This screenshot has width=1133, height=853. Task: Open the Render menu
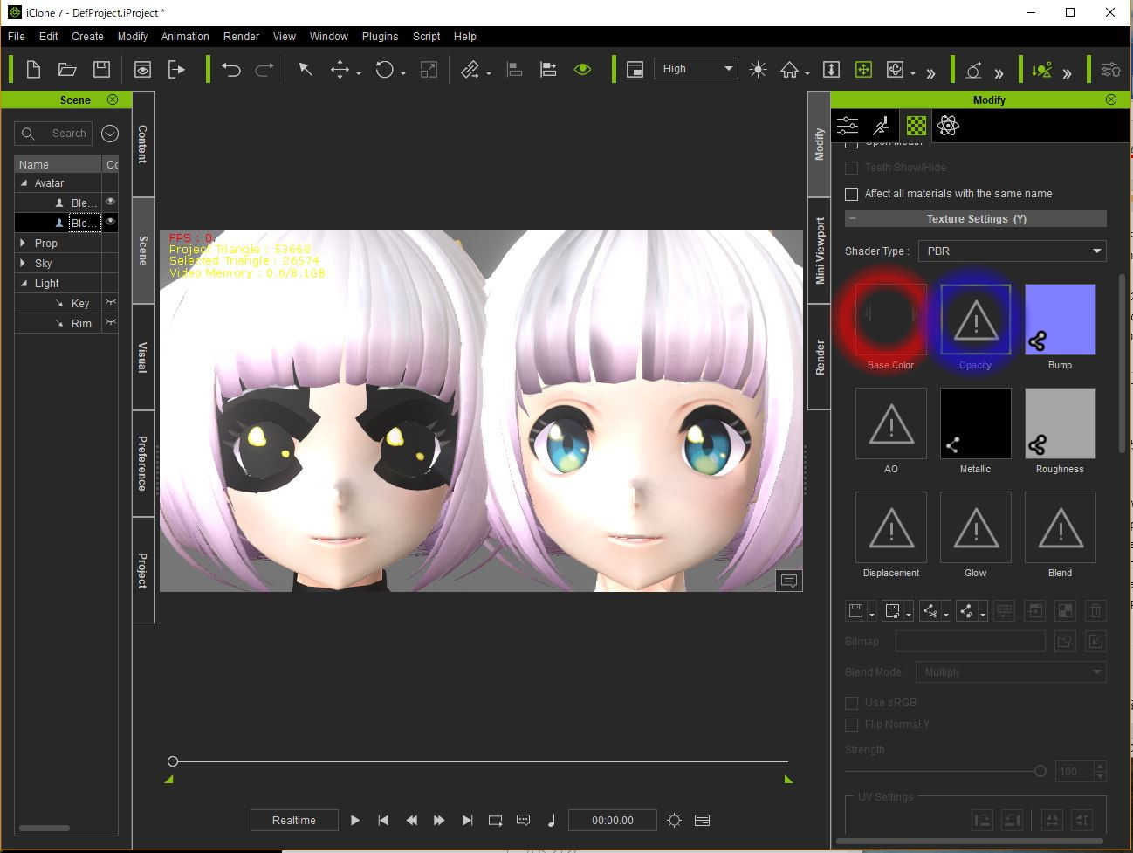click(241, 37)
